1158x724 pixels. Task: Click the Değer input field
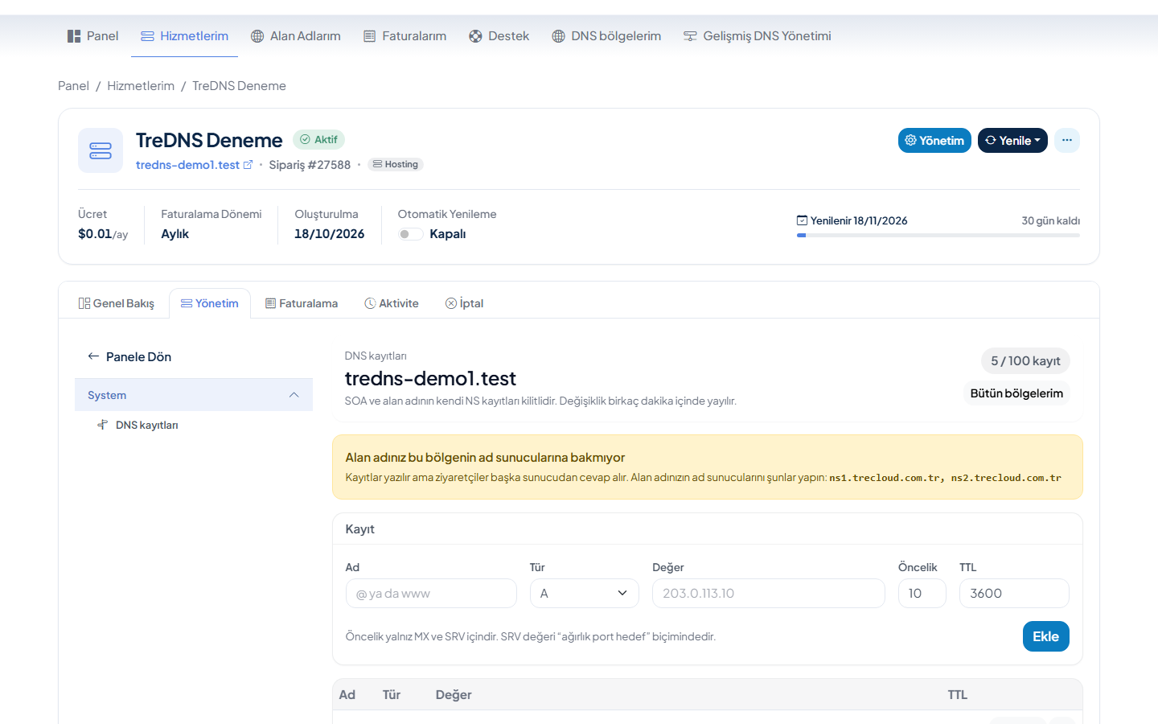[x=769, y=594]
